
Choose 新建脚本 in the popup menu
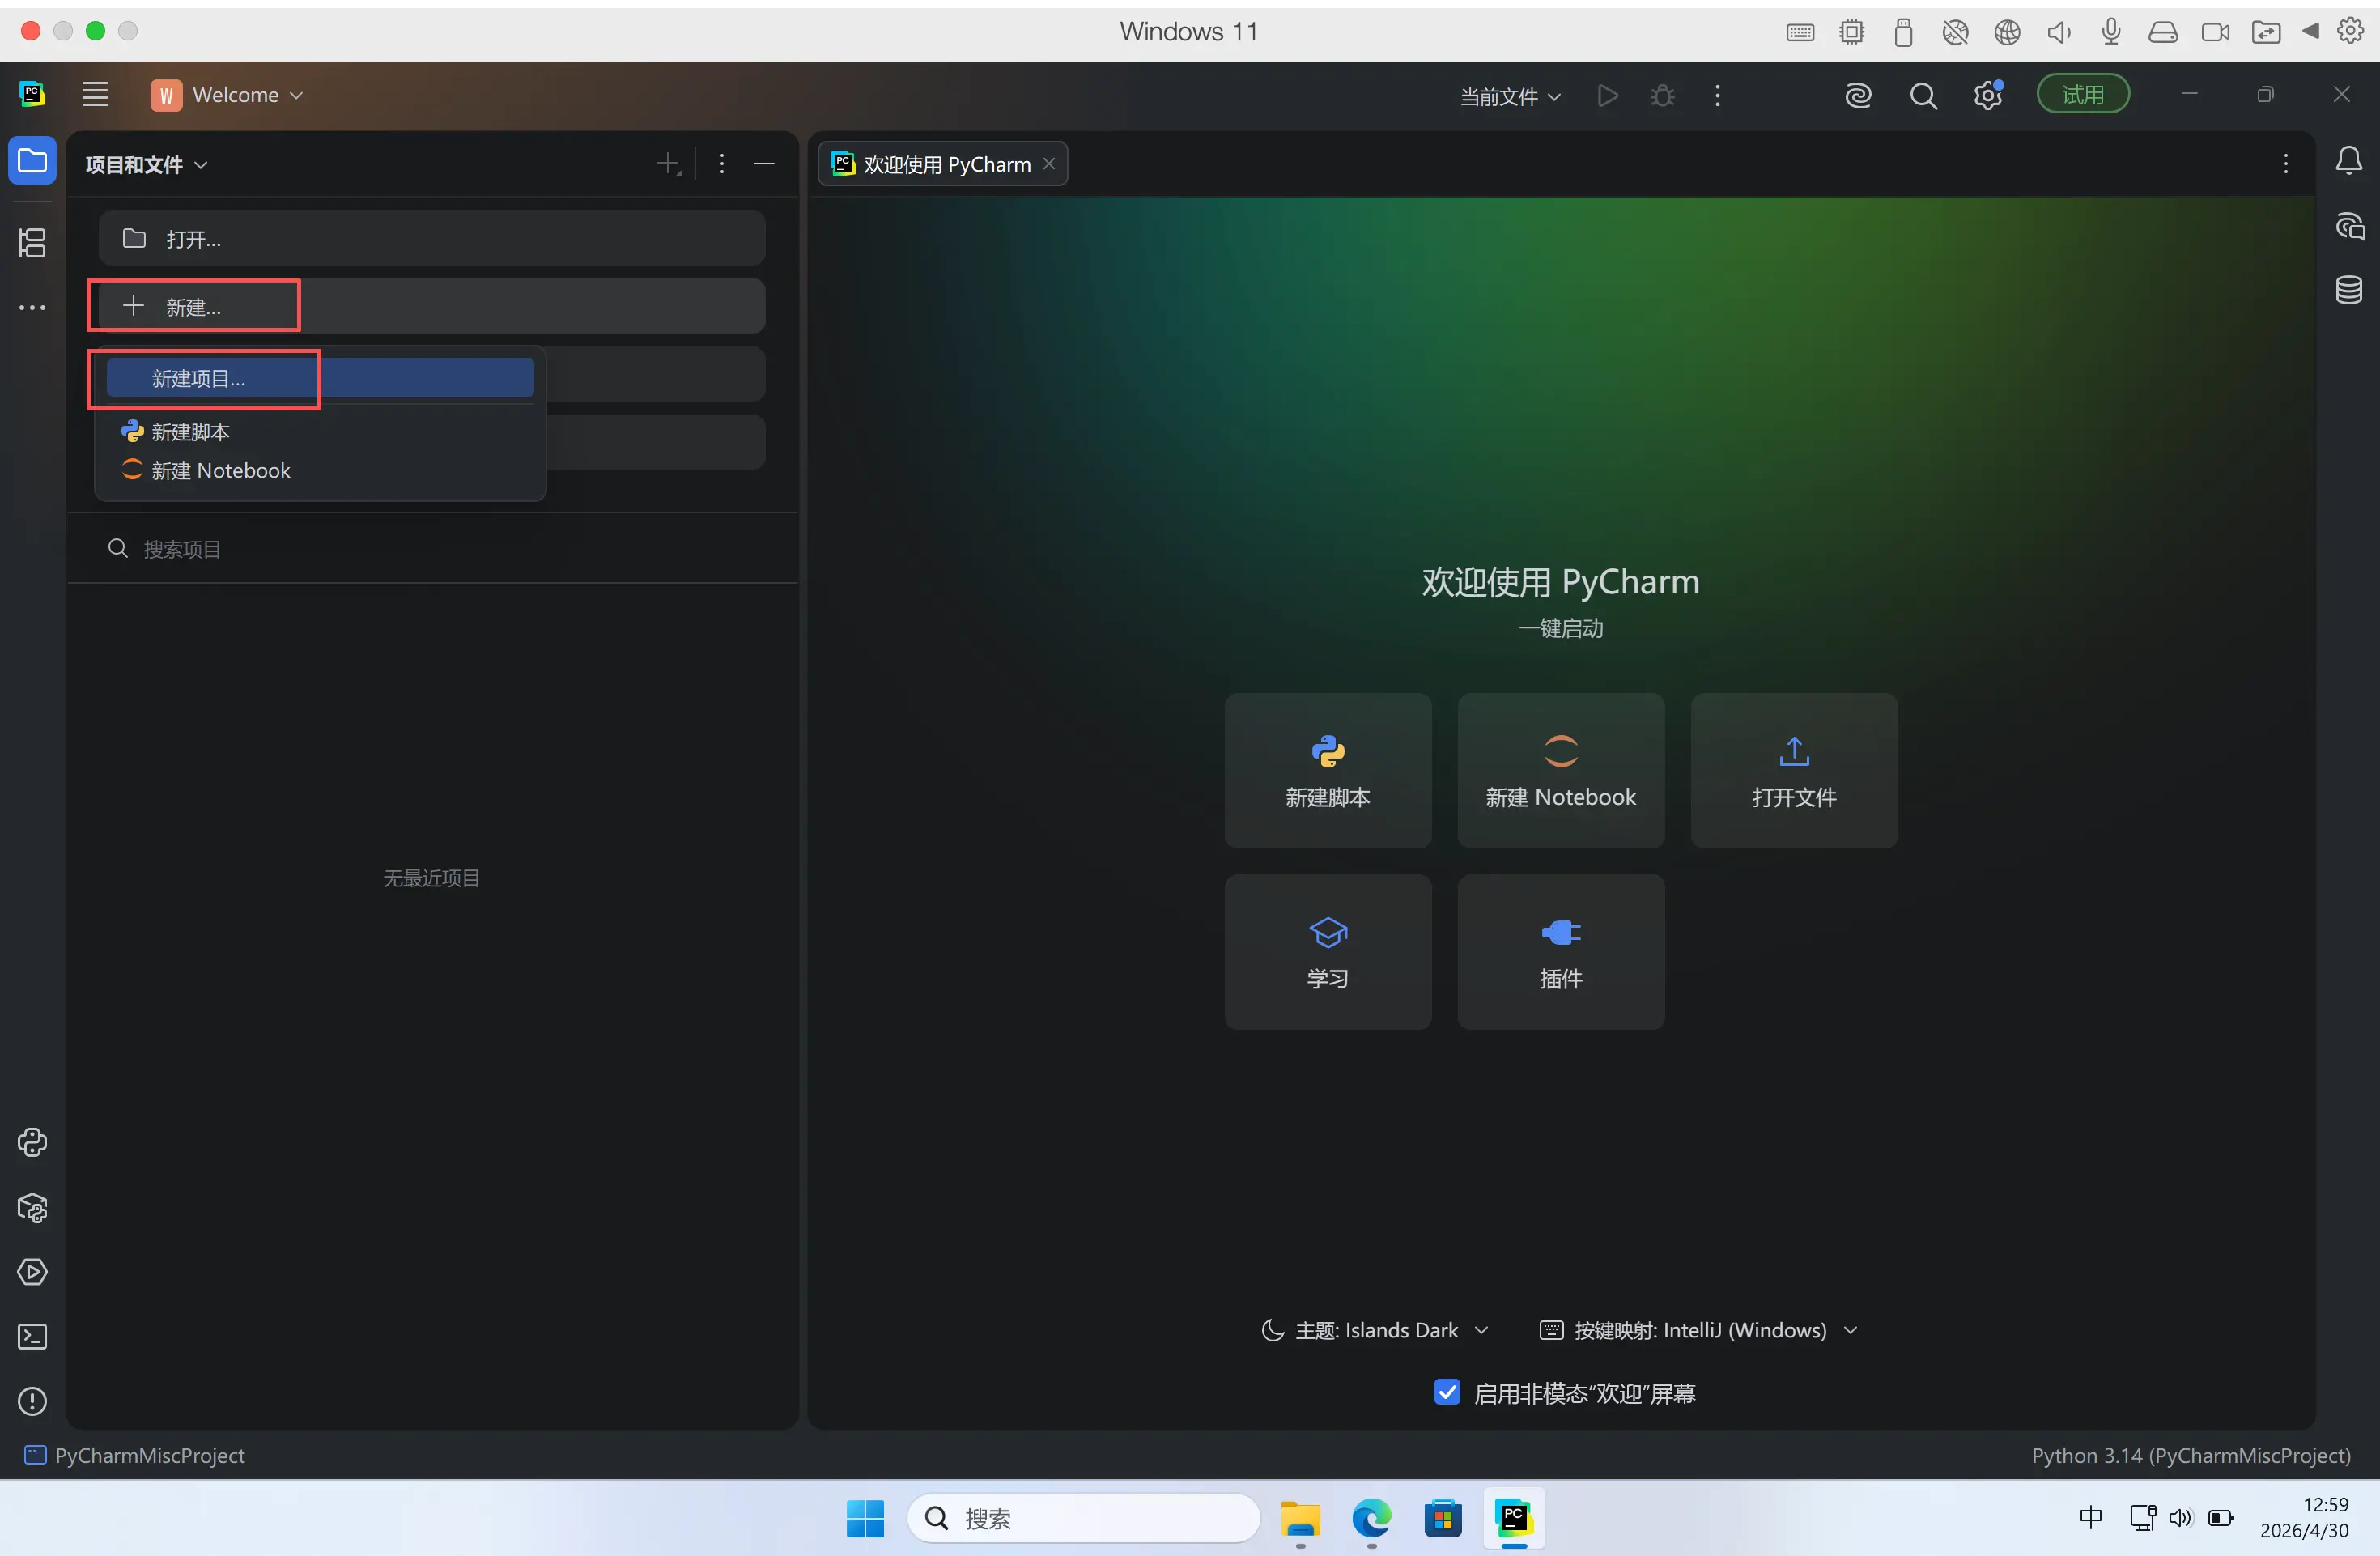tap(320, 432)
